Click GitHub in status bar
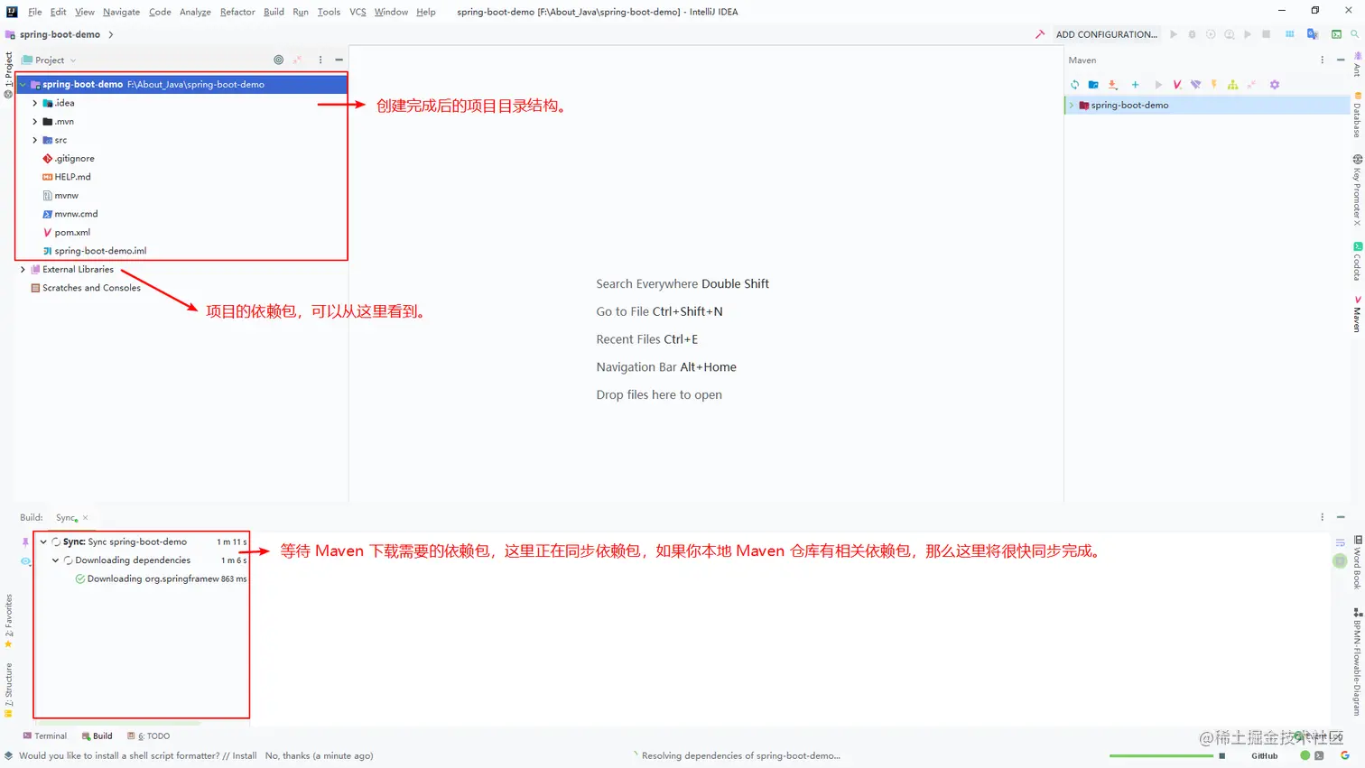The width and height of the screenshot is (1365, 768). [1264, 756]
